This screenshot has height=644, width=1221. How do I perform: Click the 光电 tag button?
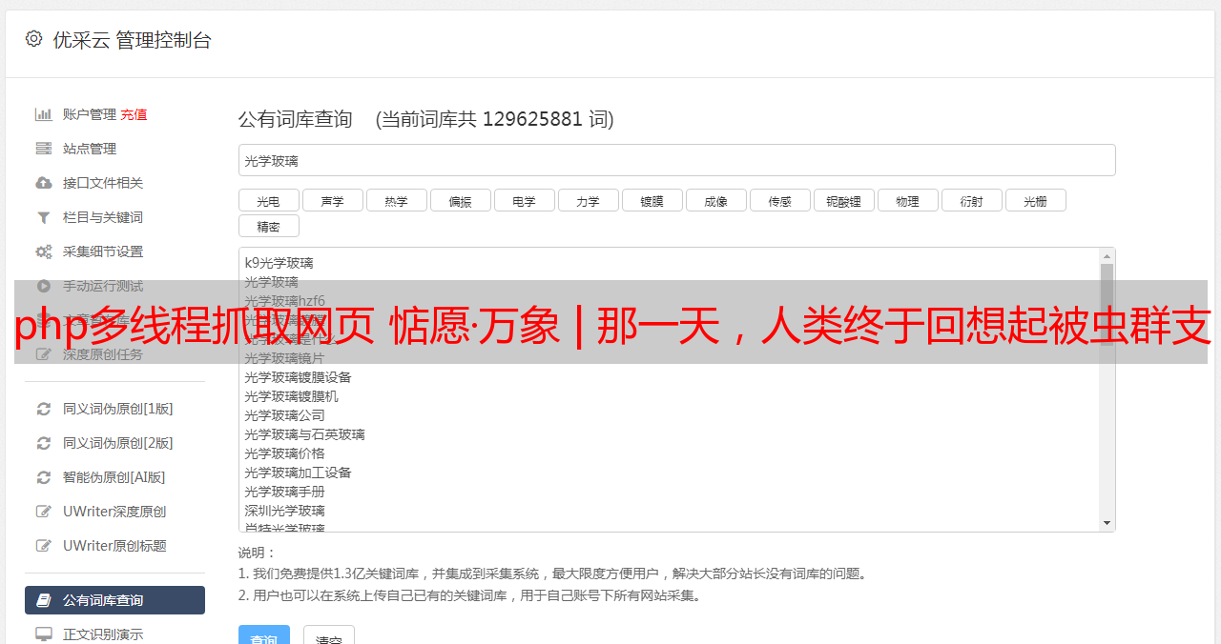coord(268,200)
